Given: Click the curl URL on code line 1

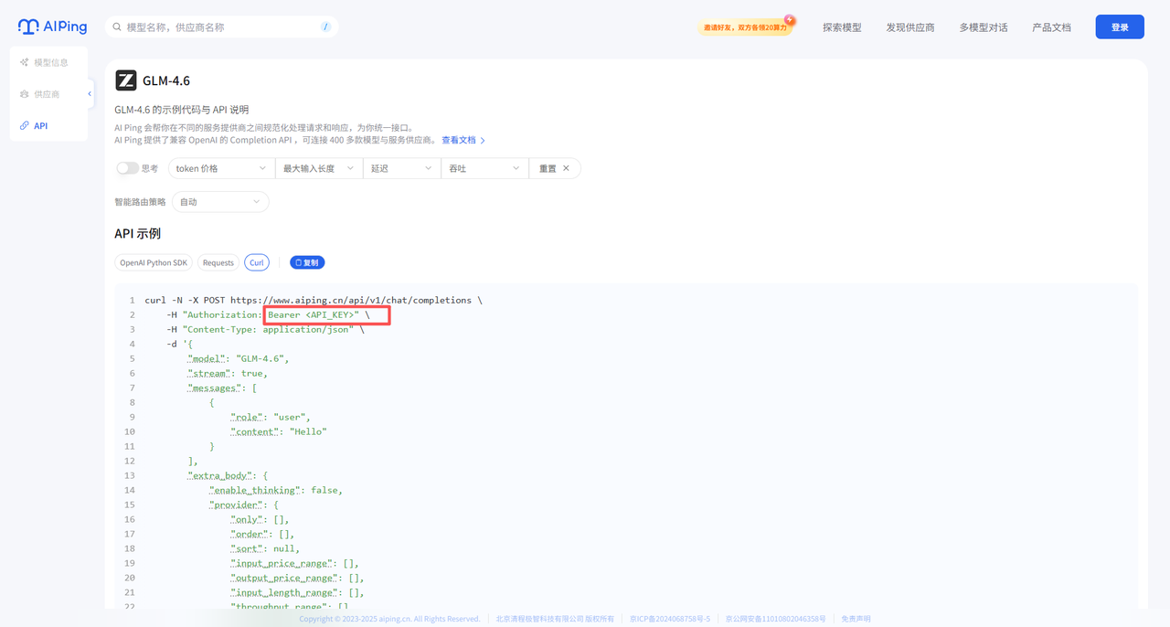Looking at the screenshot, I should (x=350, y=300).
